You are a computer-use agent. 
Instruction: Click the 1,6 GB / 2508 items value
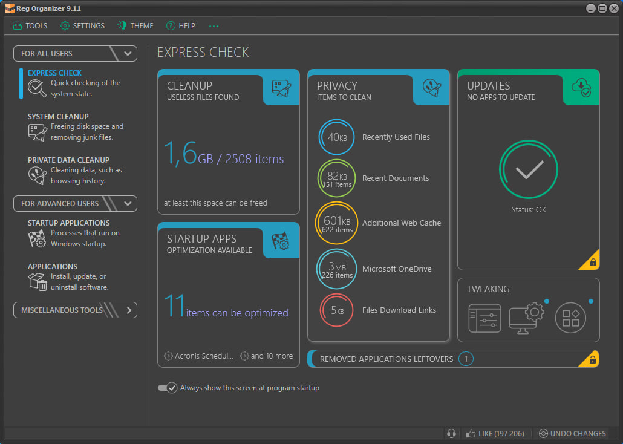[224, 154]
